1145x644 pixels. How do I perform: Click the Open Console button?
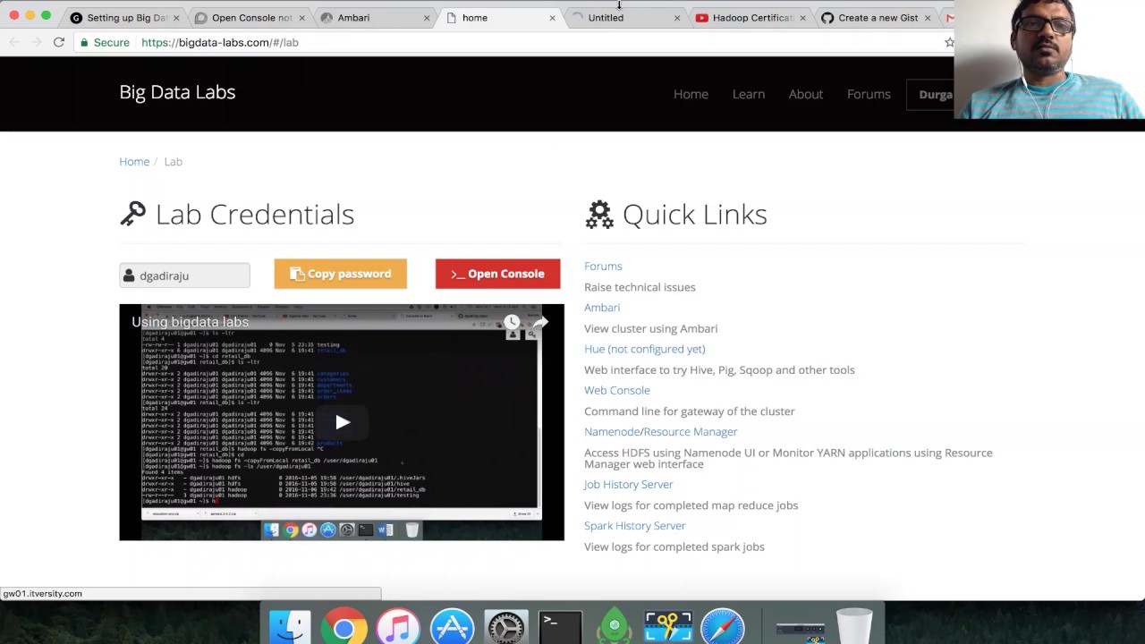(x=498, y=274)
